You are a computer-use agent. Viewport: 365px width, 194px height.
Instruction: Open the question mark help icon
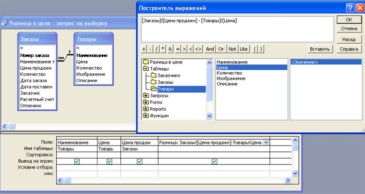[x=350, y=8]
